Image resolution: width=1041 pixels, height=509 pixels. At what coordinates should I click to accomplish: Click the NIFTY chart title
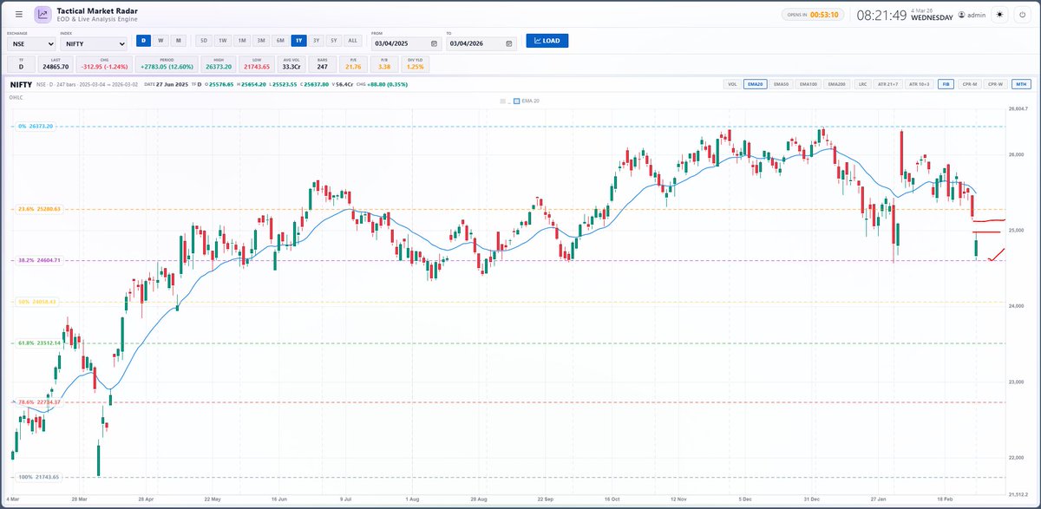(x=22, y=84)
